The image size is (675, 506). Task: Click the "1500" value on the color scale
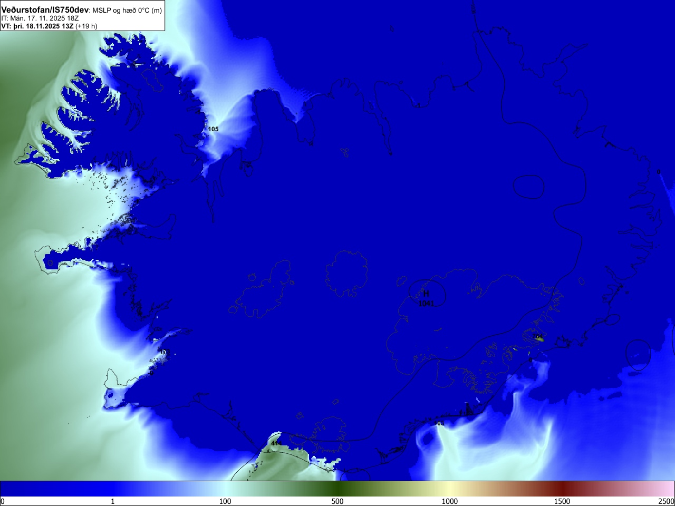point(562,501)
